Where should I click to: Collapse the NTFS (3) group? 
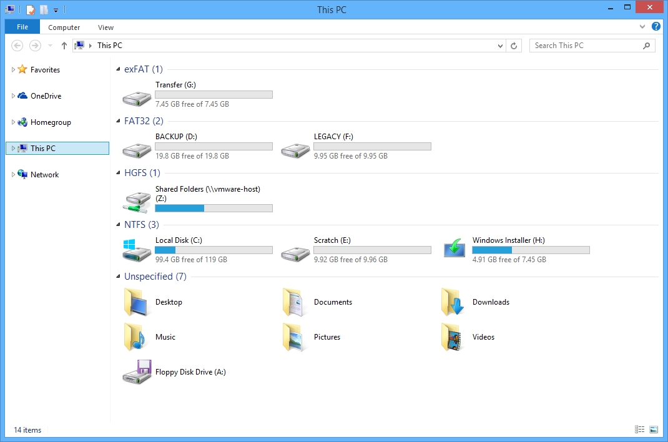click(118, 224)
